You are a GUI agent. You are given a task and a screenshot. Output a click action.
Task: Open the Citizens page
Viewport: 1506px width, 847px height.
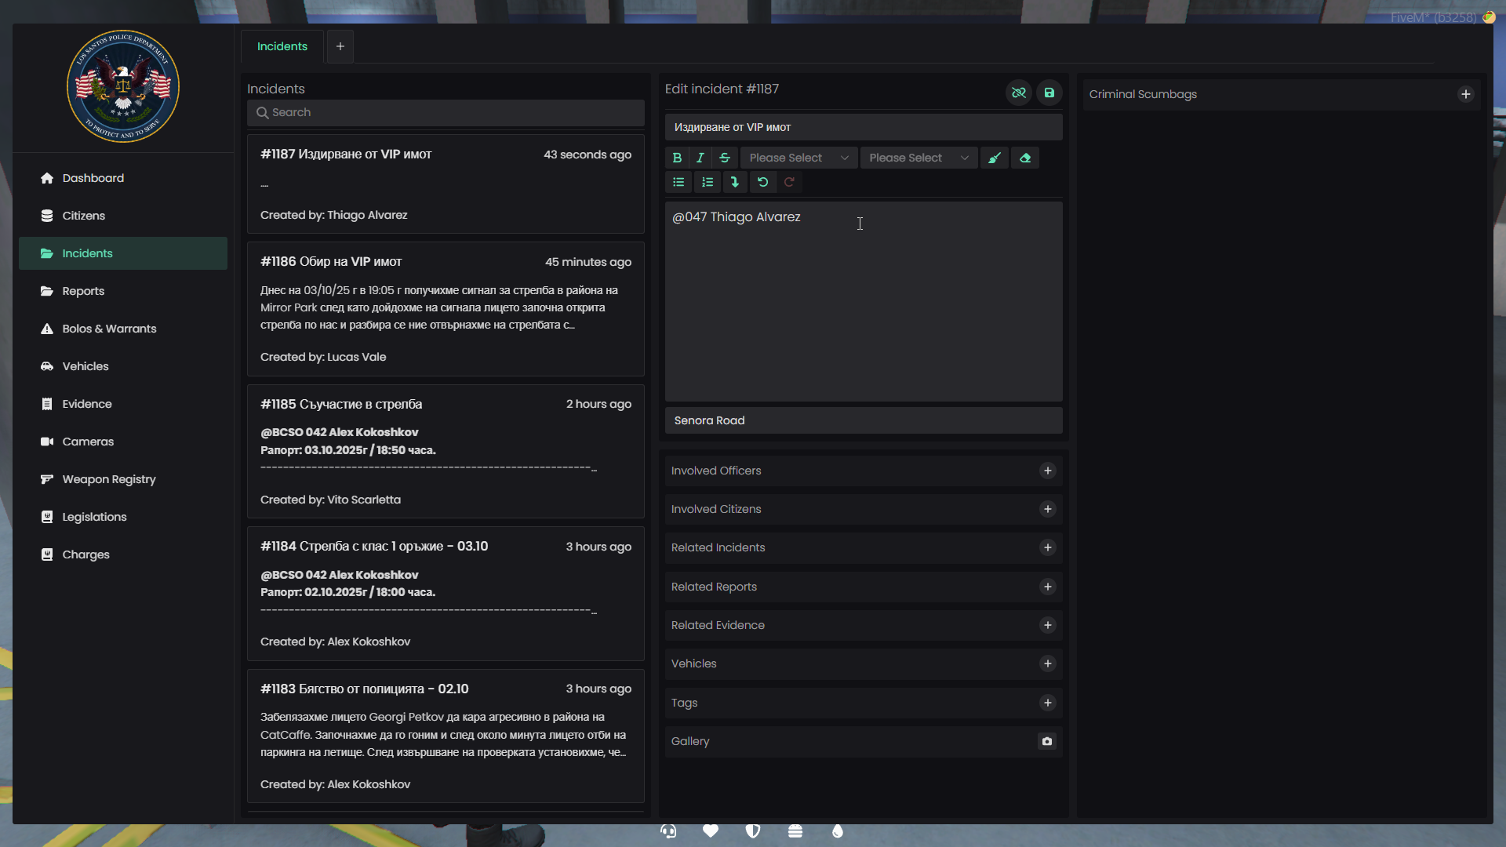pos(123,216)
